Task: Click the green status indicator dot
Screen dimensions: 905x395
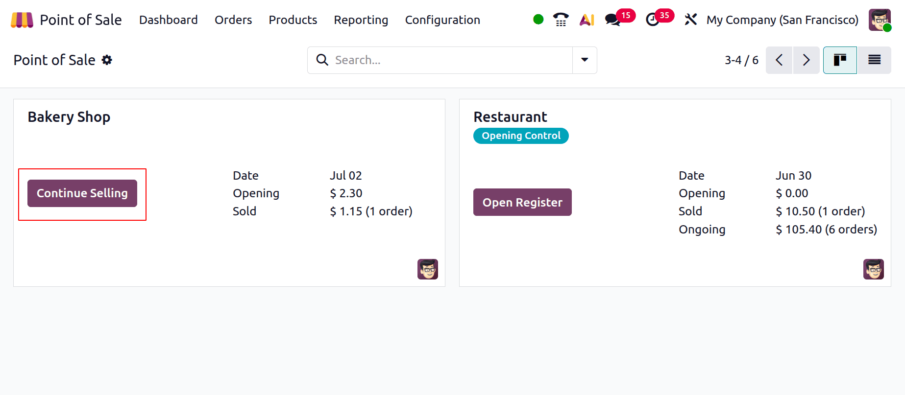Action: (538, 20)
